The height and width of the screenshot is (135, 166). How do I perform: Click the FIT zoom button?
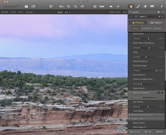pyautogui.click(x=82, y=7)
